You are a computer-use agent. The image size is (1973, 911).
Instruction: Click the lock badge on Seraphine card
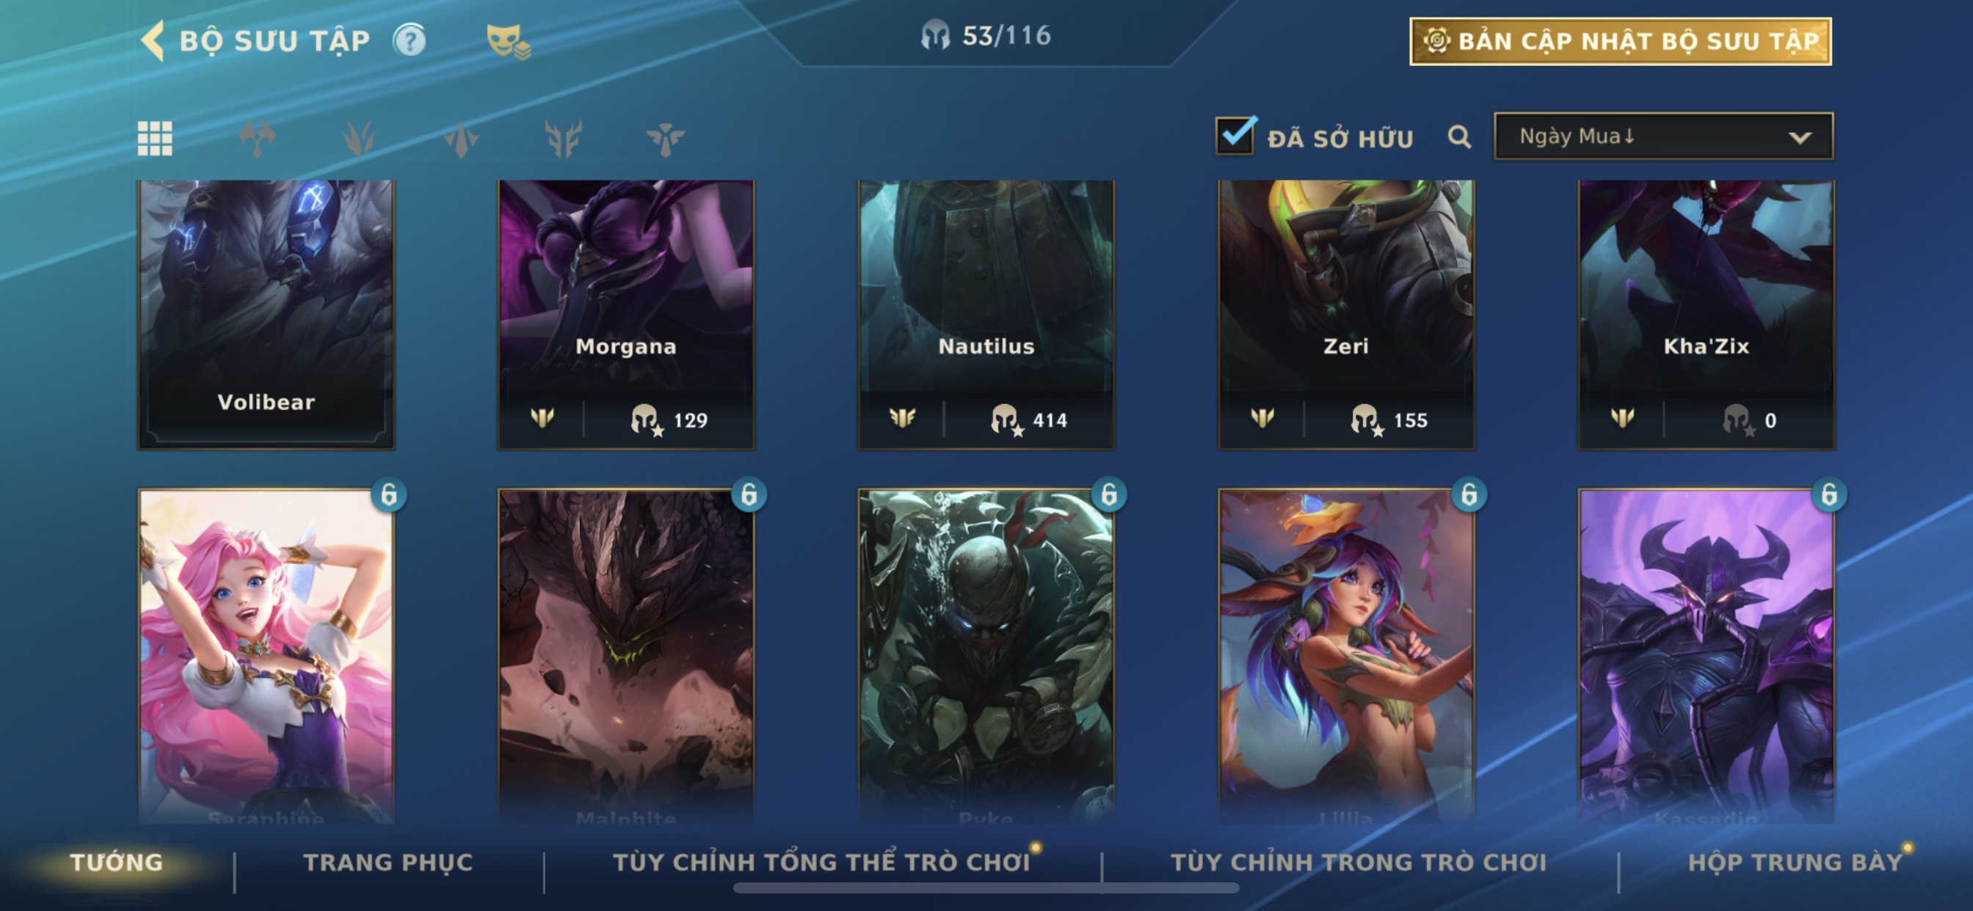(x=389, y=494)
